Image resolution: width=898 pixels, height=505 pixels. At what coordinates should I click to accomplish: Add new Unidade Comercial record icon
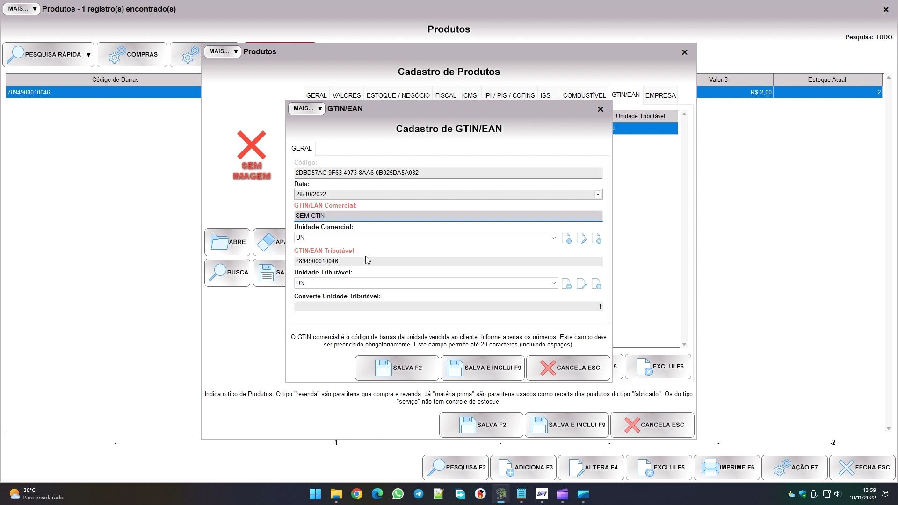click(x=566, y=238)
